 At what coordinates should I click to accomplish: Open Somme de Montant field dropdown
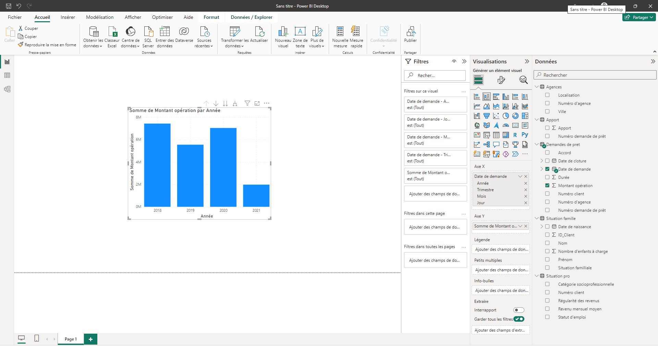[x=520, y=226]
